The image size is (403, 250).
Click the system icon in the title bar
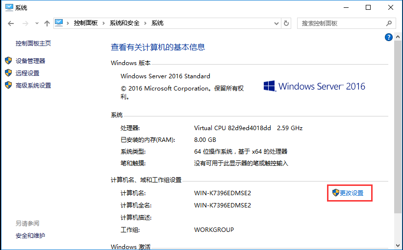point(9,7)
